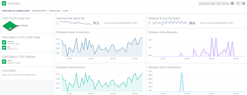Click the Database Free Space sparkline

tap(76, 23)
